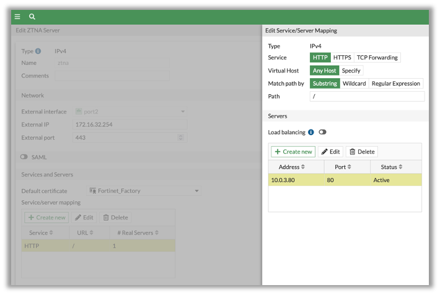The image size is (440, 295).
Task: Sort servers by Status column
Action: point(400,167)
